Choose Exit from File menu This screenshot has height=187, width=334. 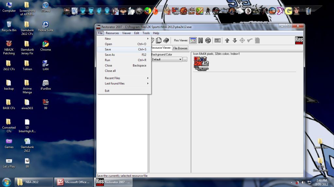pyautogui.click(x=124, y=91)
